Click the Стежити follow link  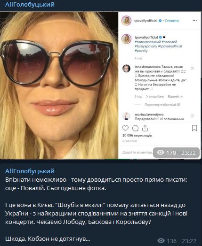172,21
